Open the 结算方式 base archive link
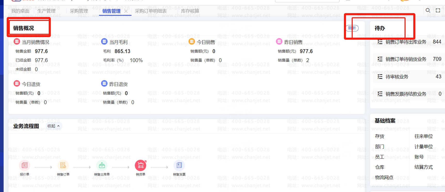 424,167
